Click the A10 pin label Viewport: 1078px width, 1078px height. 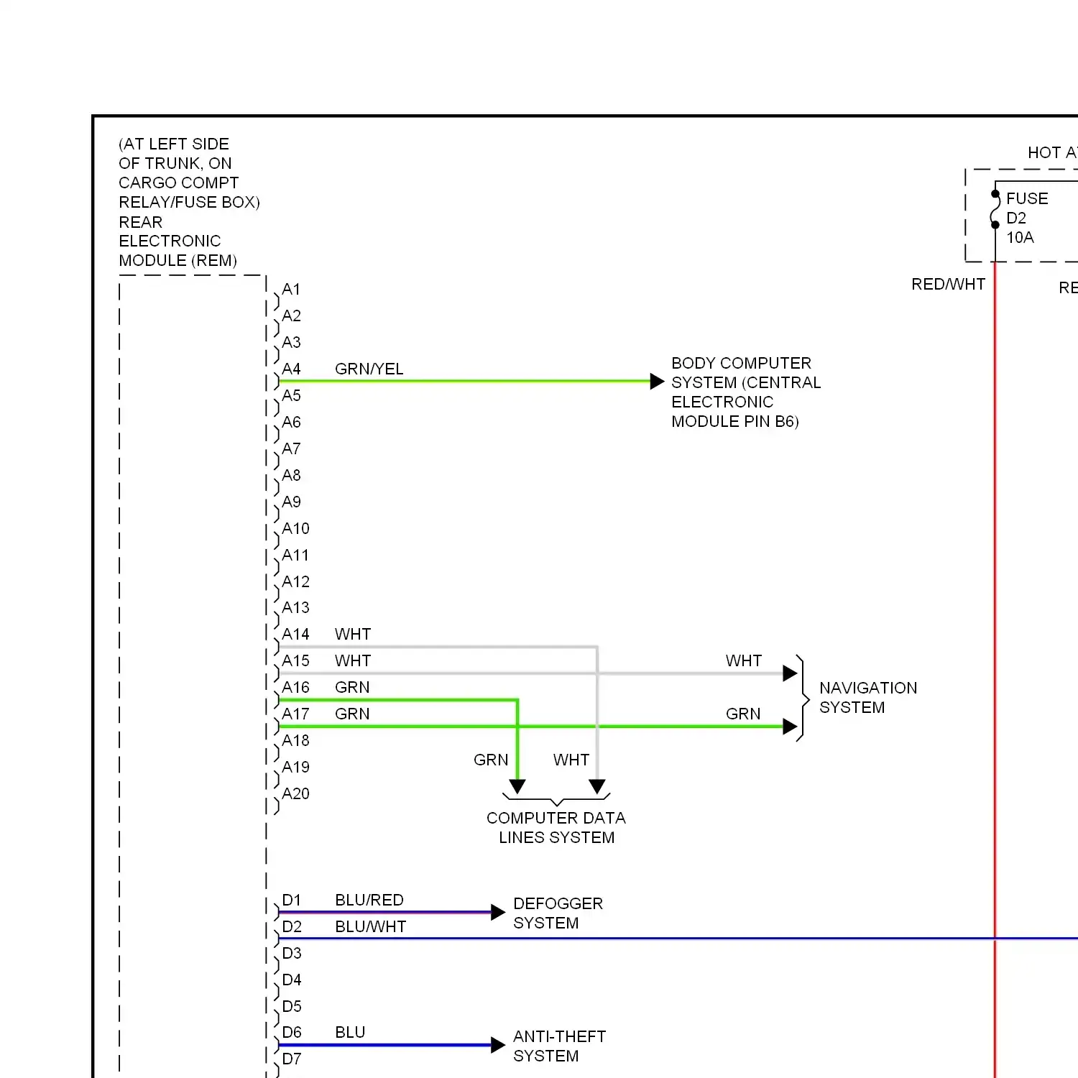[295, 529]
